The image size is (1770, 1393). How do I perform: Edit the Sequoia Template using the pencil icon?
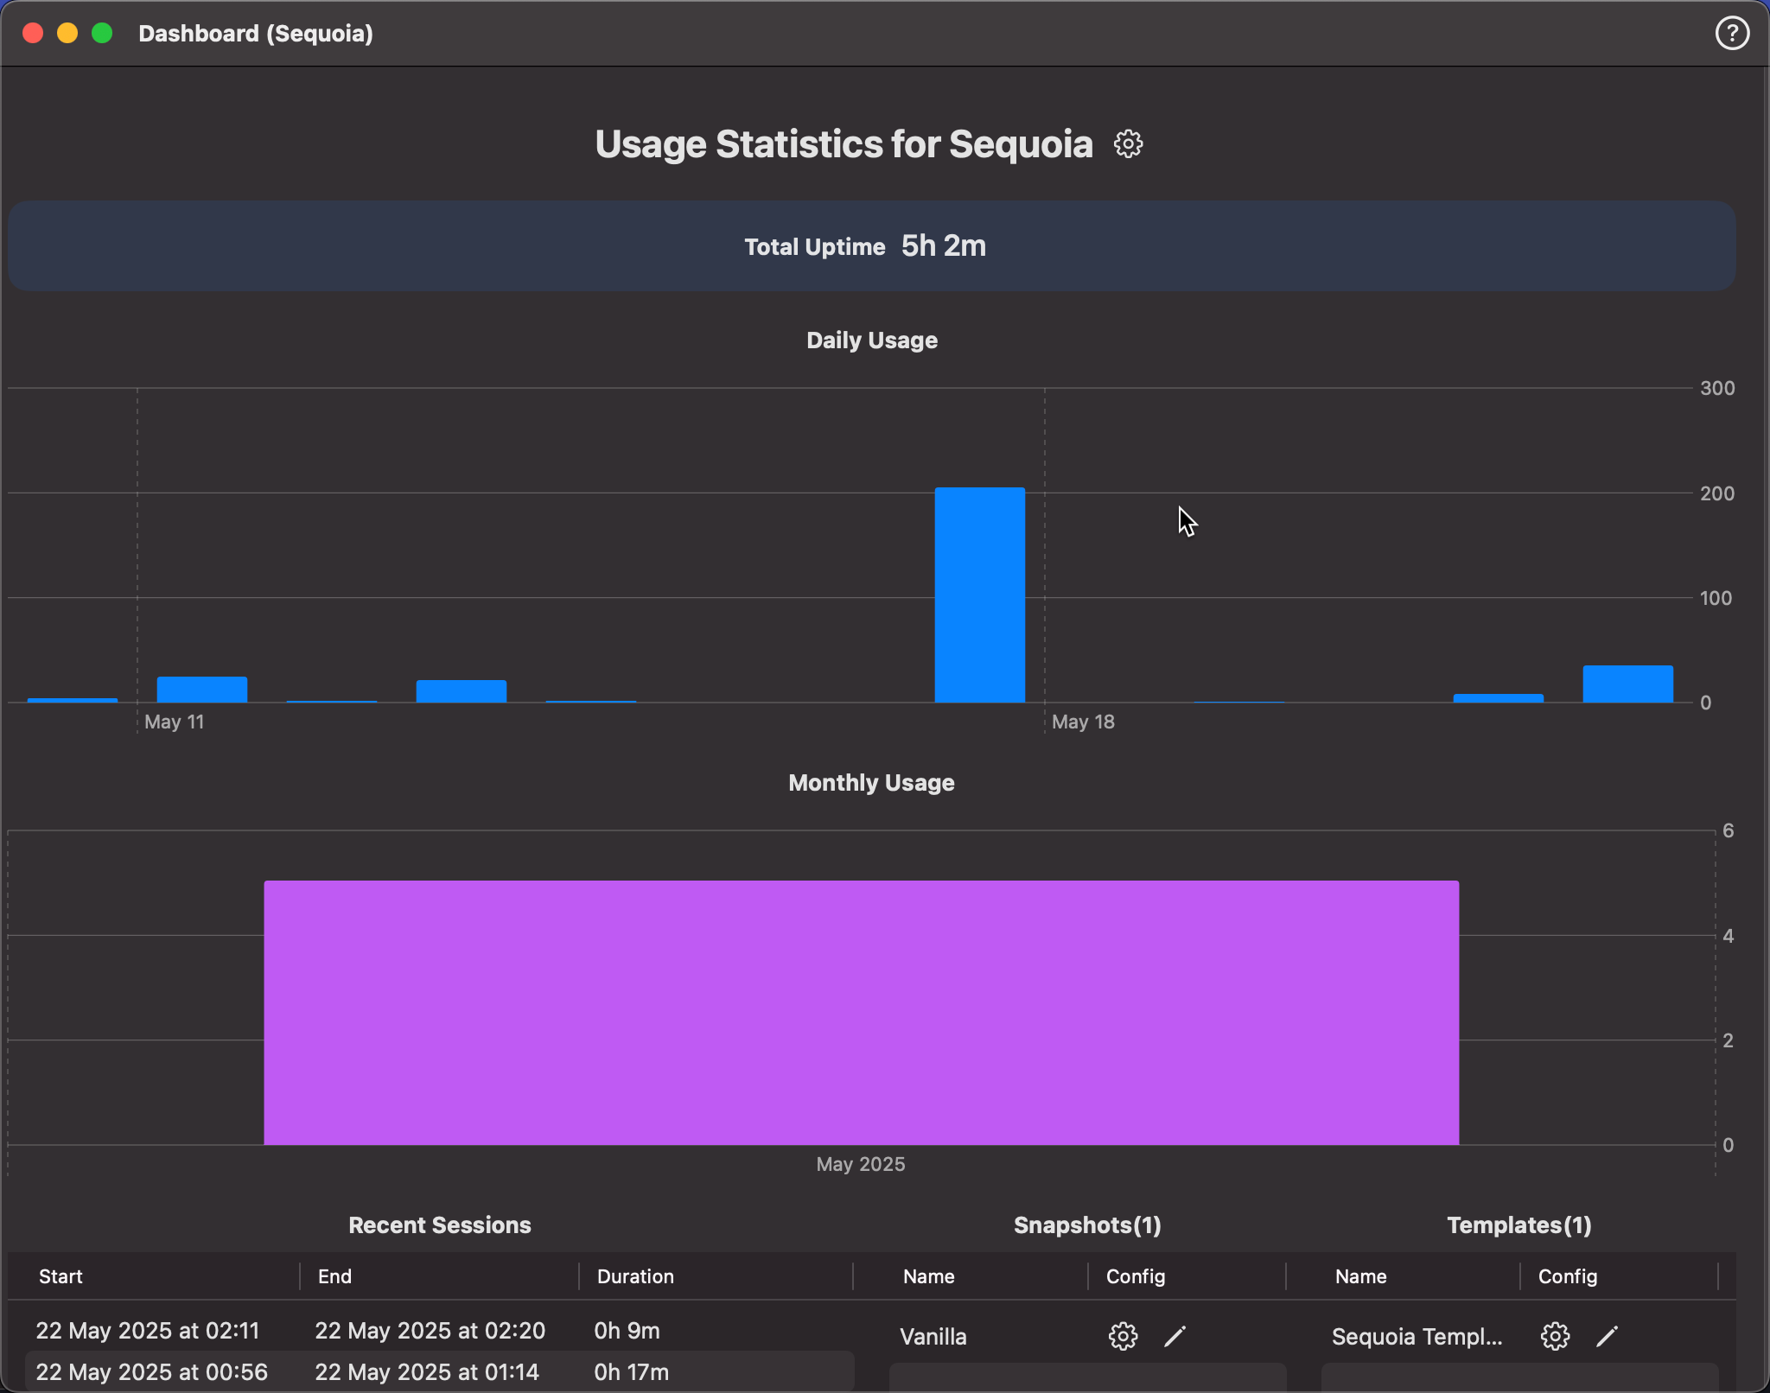tap(1608, 1336)
